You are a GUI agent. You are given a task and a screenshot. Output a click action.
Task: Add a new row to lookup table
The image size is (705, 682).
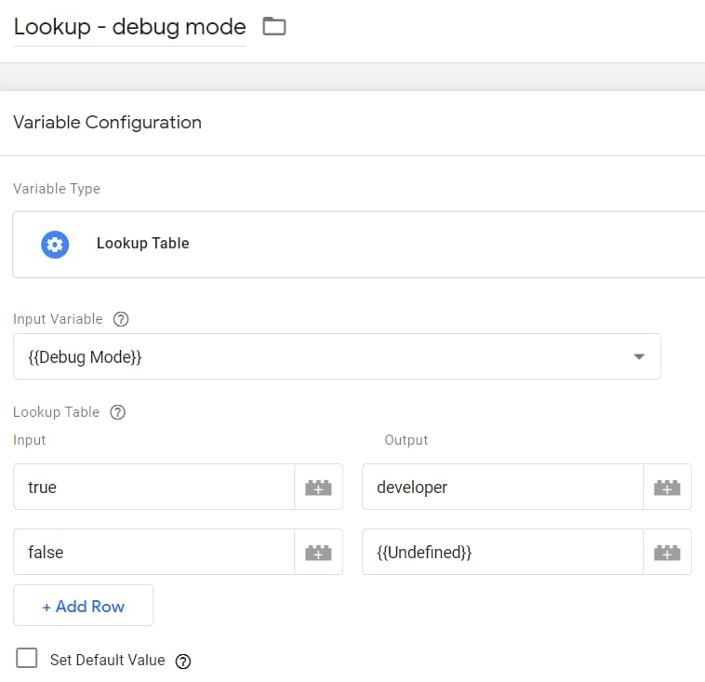pos(83,607)
